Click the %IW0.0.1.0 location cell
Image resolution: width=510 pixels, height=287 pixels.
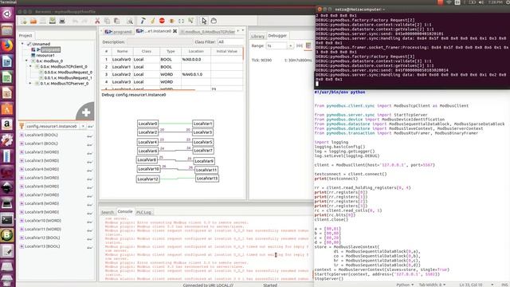tap(196, 74)
